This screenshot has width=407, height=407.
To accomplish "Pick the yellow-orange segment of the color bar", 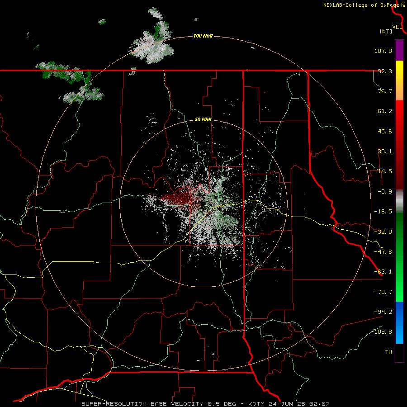I will pos(399,80).
